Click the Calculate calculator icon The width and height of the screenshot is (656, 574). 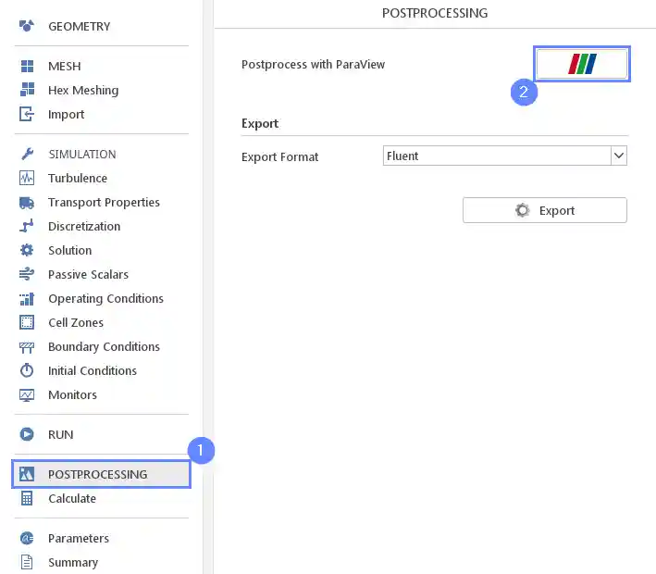pyautogui.click(x=27, y=498)
